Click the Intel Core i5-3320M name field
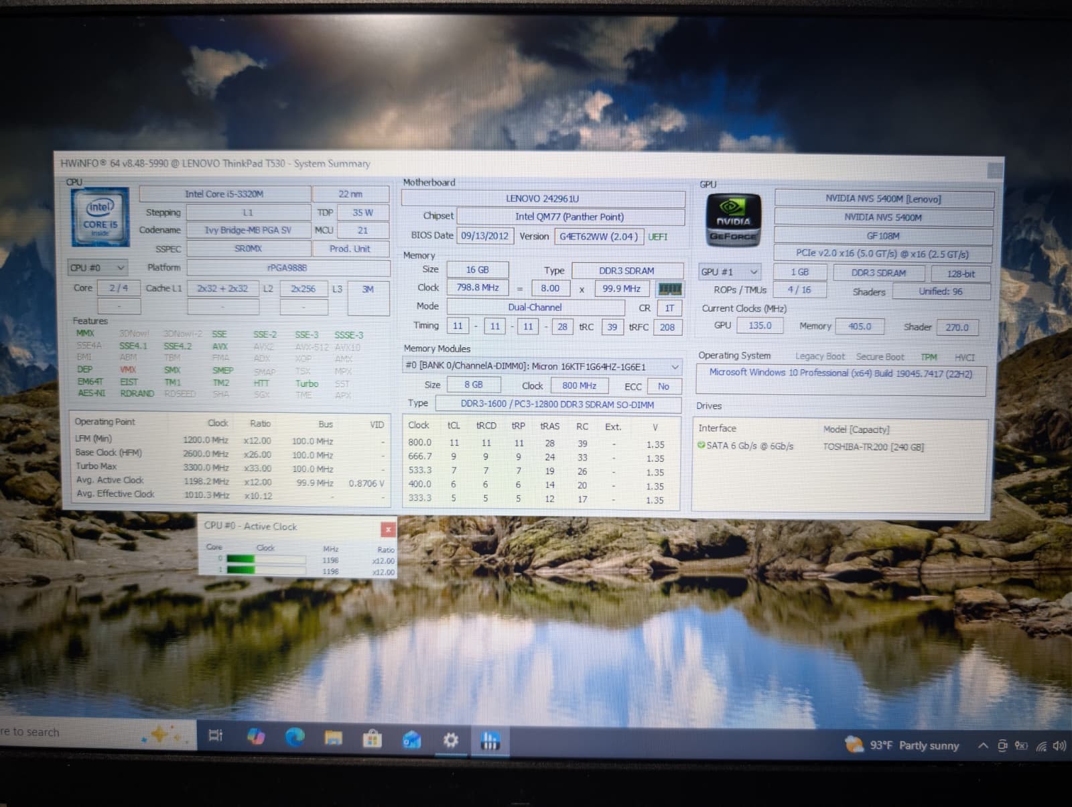The height and width of the screenshot is (807, 1072). point(225,194)
